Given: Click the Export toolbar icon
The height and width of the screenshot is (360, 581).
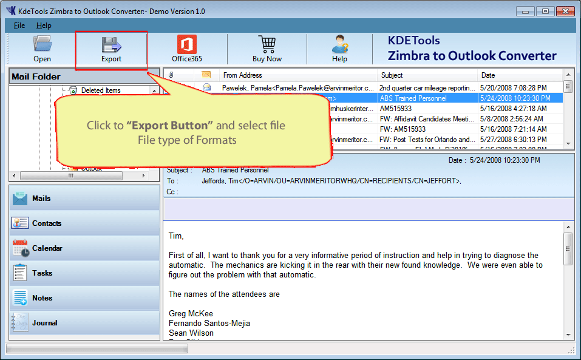Looking at the screenshot, I should pyautogui.click(x=111, y=44).
